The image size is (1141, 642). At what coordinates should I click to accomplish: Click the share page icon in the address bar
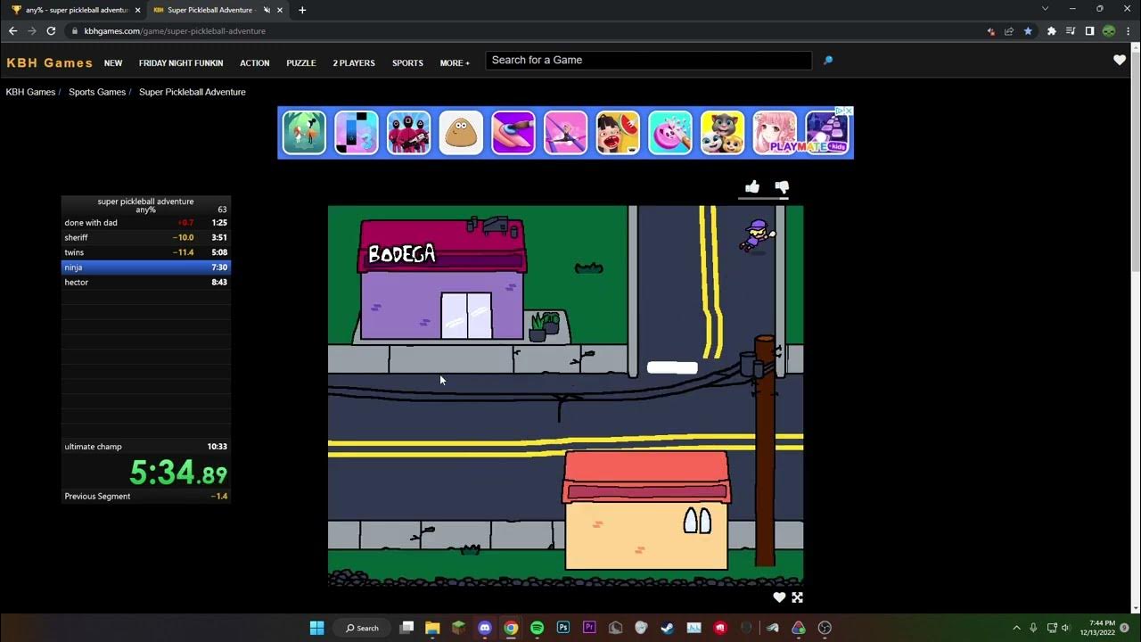pos(1008,30)
